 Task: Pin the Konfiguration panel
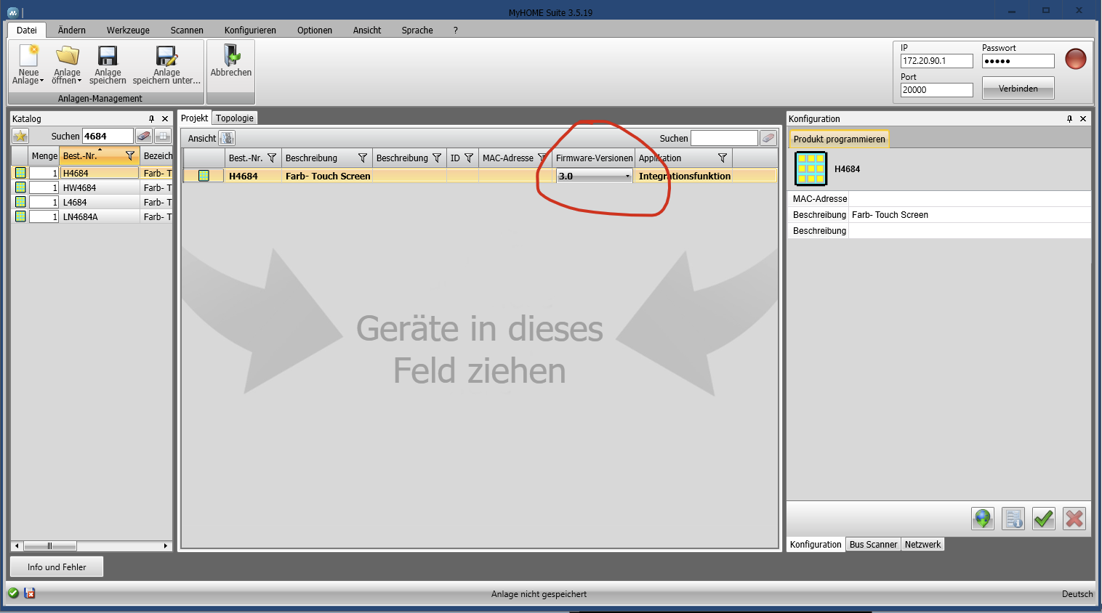point(1069,119)
